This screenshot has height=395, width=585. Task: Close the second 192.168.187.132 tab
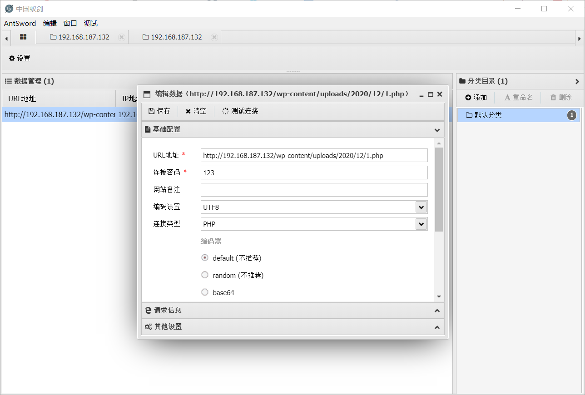click(214, 37)
